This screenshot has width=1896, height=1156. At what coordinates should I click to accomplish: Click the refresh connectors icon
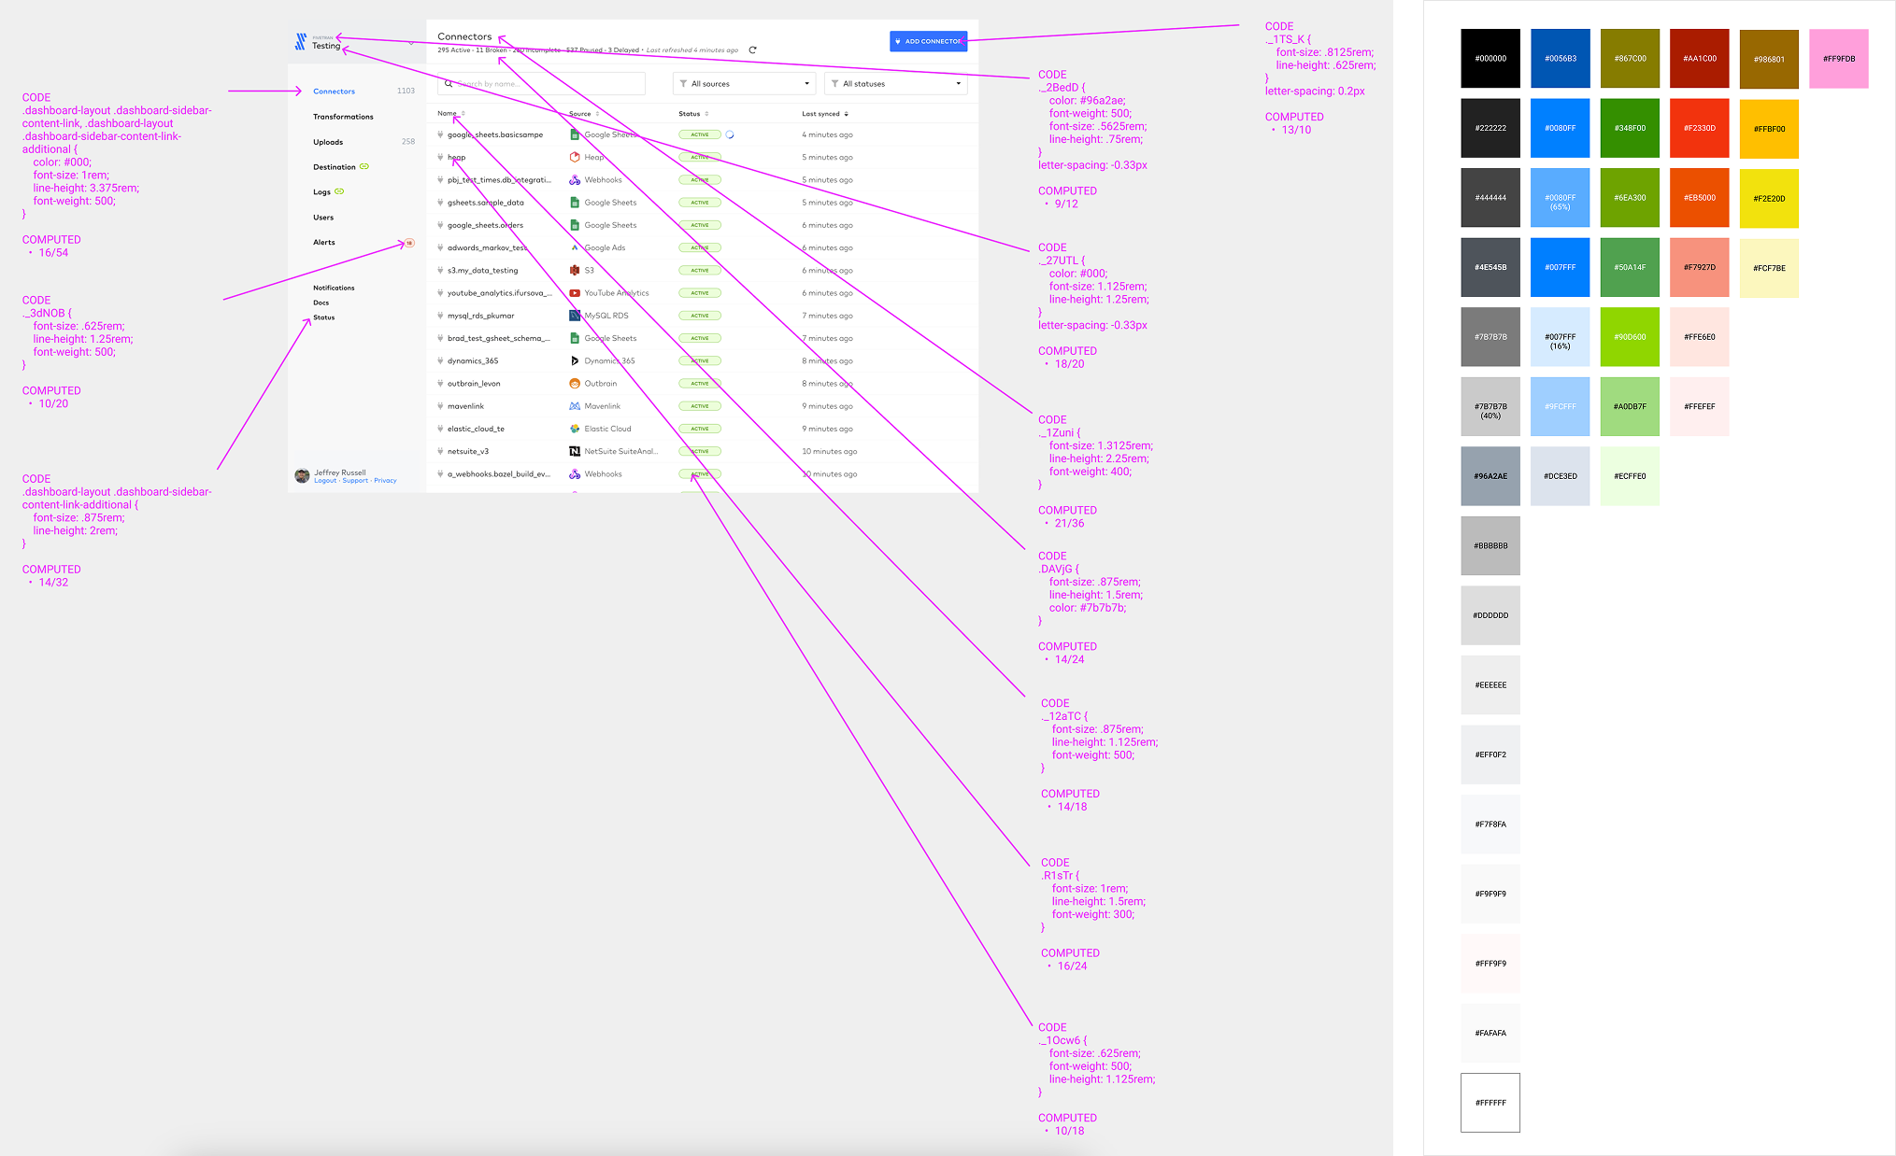(x=752, y=50)
